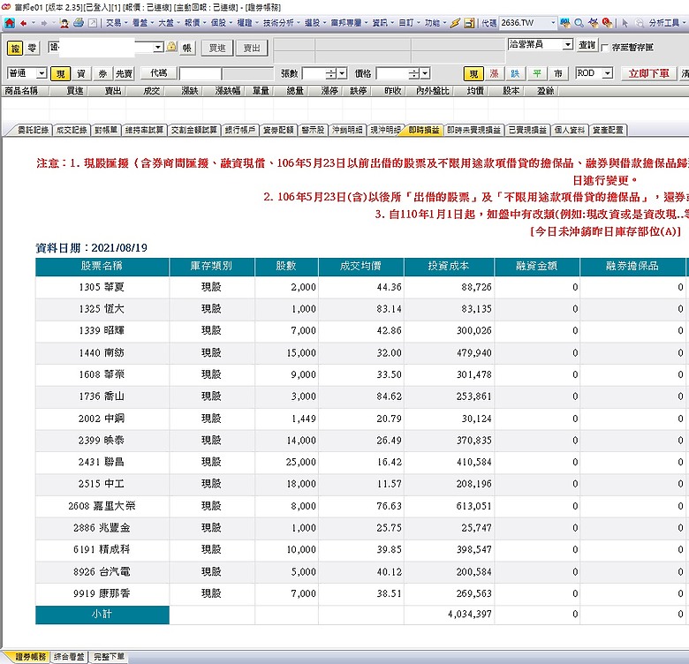The width and height of the screenshot is (689, 664).
Task: Click the 股票名稱 column header
Action: coord(102,267)
